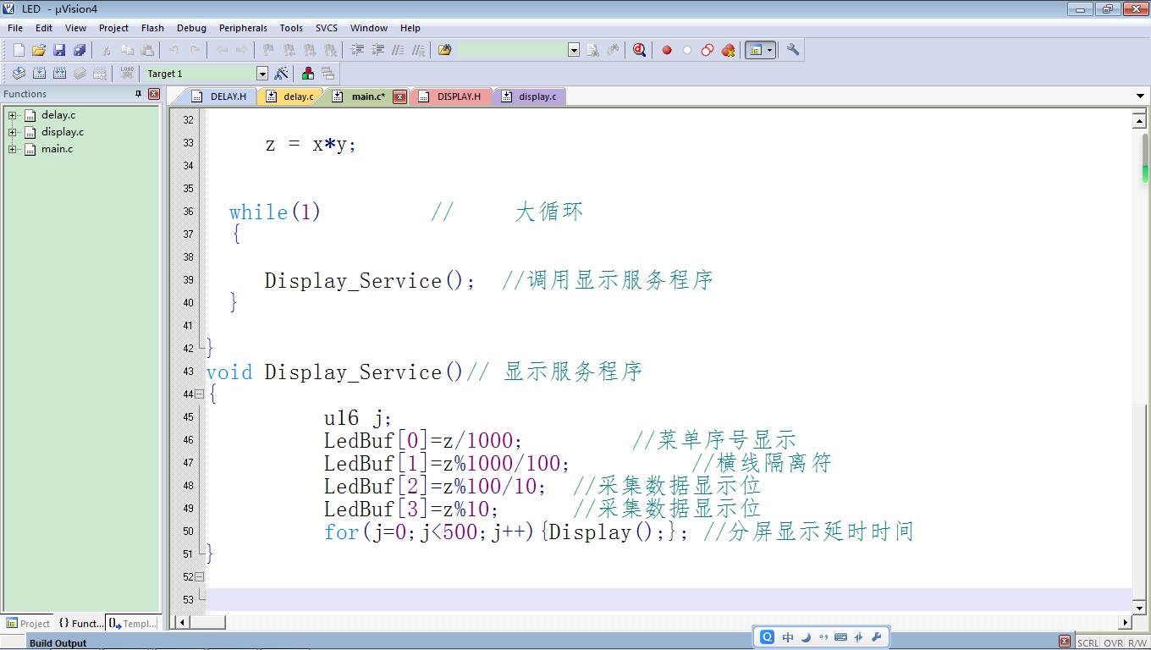Open Target Options magic wand icon
Screen dimensions: 1151x650
click(282, 74)
